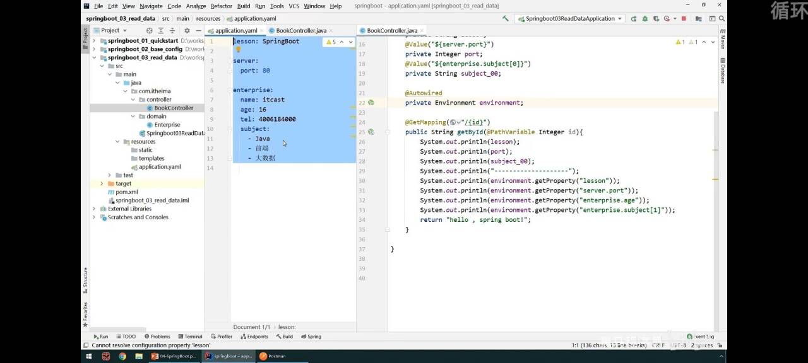This screenshot has width=808, height=363.
Task: Open the Project panel gear settings
Action: pyautogui.click(x=187, y=30)
